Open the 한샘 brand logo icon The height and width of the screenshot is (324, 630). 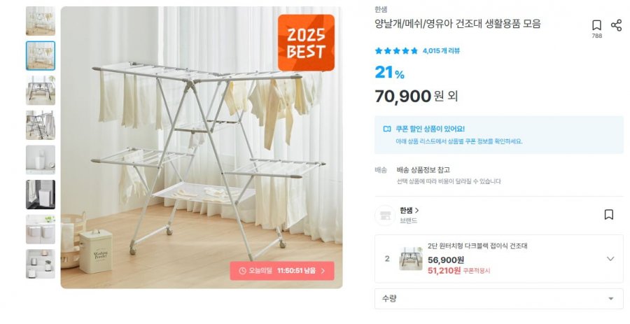tap(385, 216)
